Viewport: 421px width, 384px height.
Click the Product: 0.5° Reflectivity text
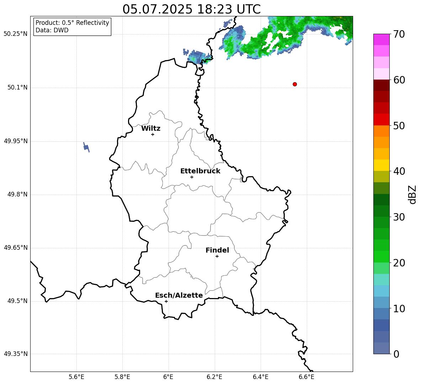point(72,23)
